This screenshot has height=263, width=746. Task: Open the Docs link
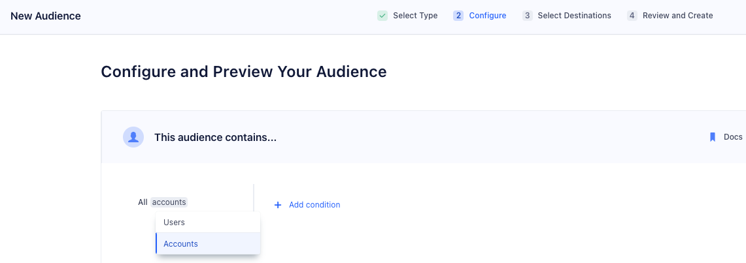[732, 137]
